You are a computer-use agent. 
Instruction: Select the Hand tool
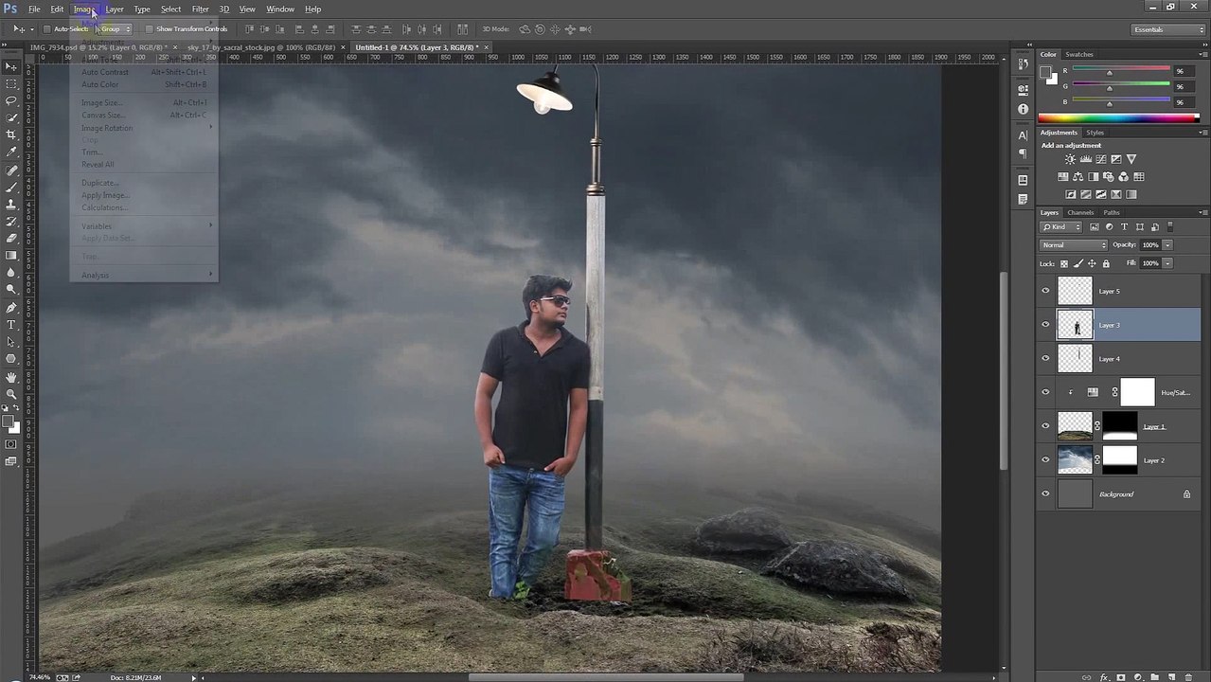click(11, 377)
